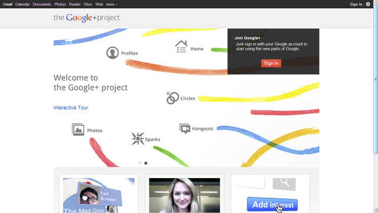Image resolution: width=378 pixels, height=213 pixels.
Task: Click the scrollbar down arrow
Action: pyautogui.click(x=376, y=211)
